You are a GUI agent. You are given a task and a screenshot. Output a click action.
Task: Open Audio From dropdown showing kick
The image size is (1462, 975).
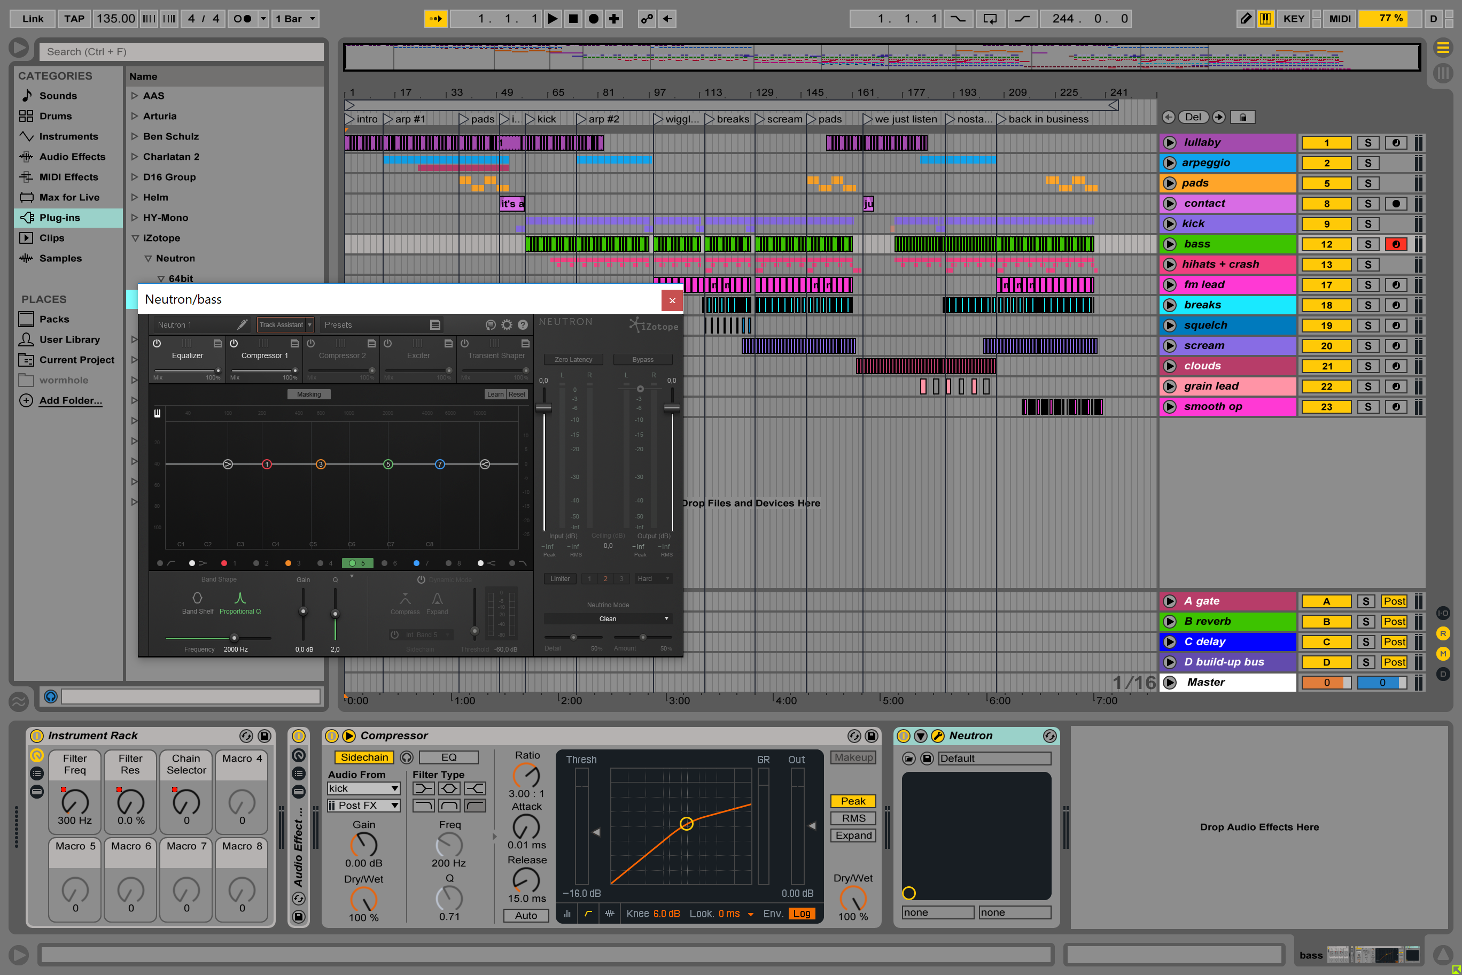tap(364, 788)
